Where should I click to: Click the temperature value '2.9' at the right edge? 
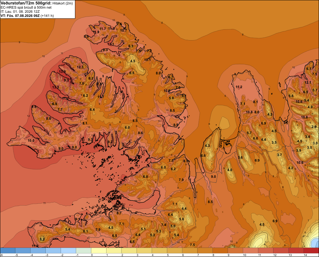pos(314,127)
